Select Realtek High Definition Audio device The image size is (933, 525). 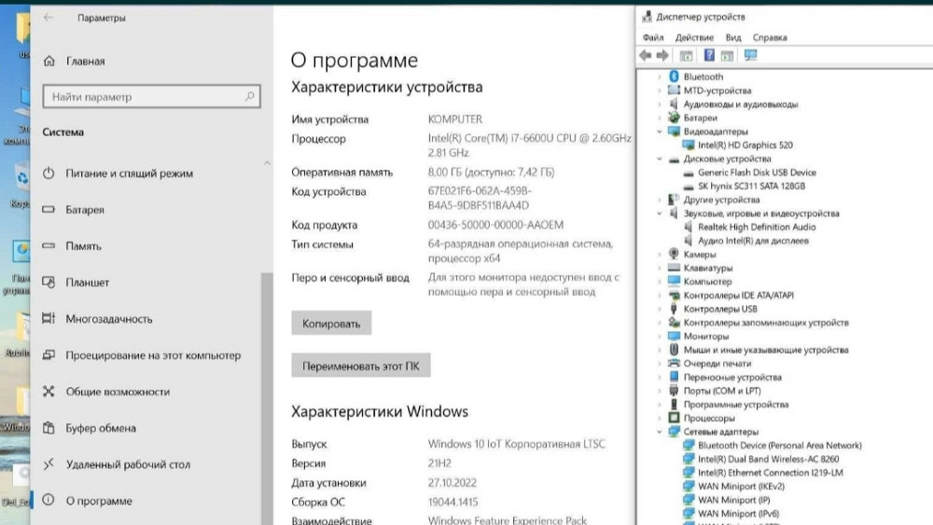coord(757,228)
